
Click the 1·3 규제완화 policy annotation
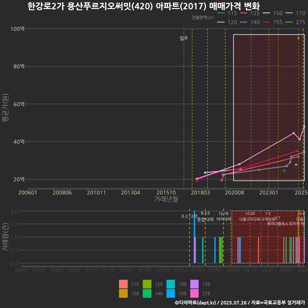268,216
